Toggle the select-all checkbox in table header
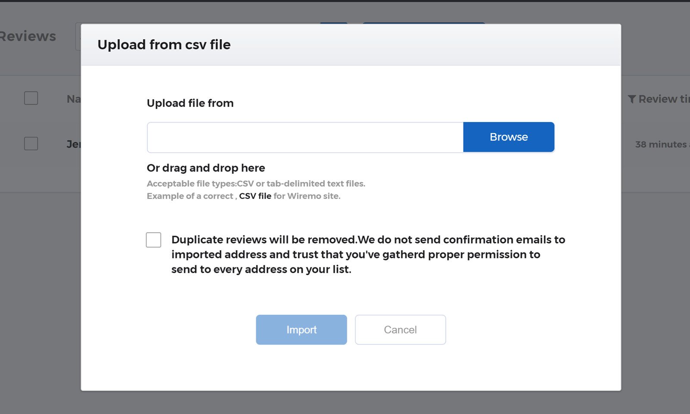Viewport: 690px width, 414px height. 31,98
